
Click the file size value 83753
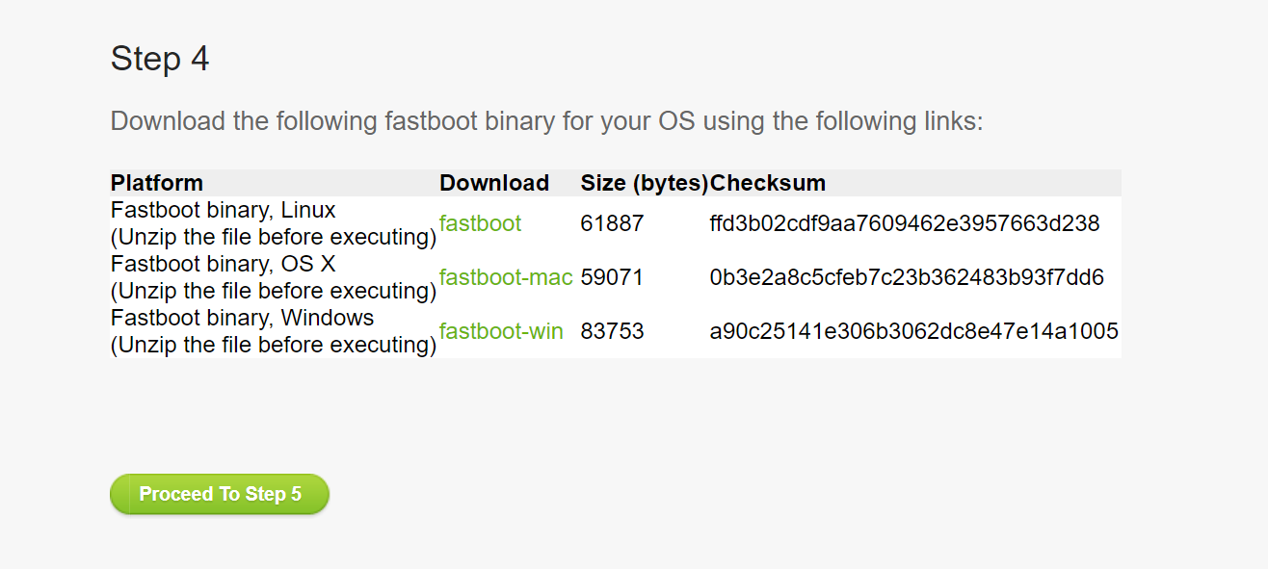(x=612, y=331)
